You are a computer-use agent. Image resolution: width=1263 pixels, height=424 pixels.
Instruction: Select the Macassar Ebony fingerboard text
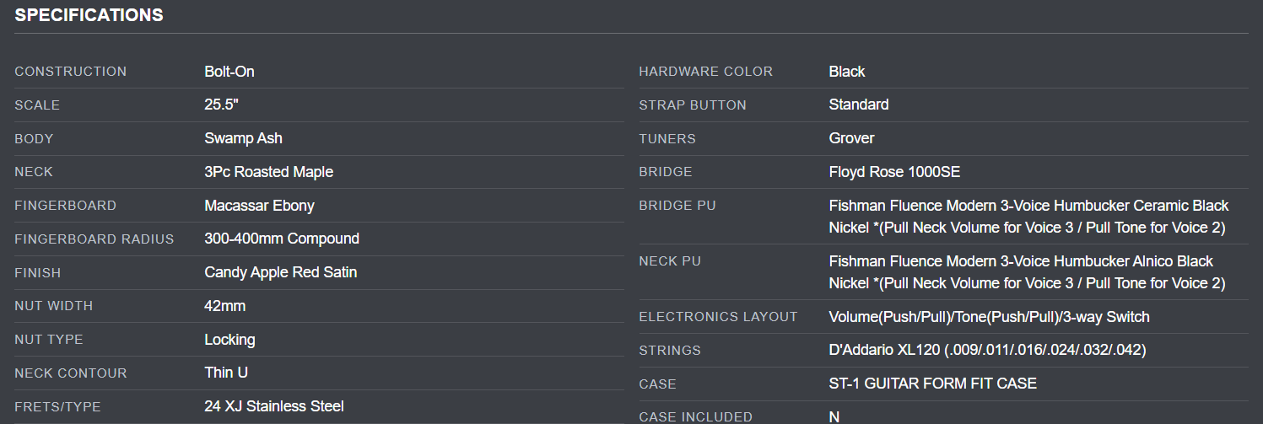pos(259,206)
